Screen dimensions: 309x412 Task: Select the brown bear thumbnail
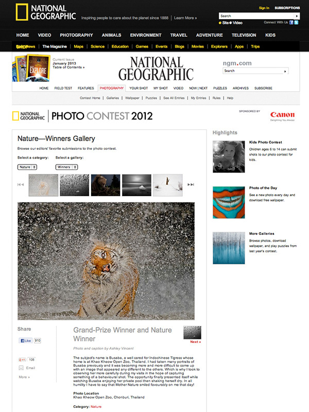tap(106, 185)
